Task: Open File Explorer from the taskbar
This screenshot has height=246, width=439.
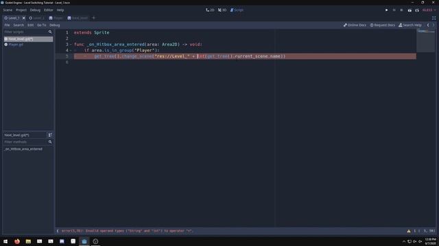Action: 28,241
